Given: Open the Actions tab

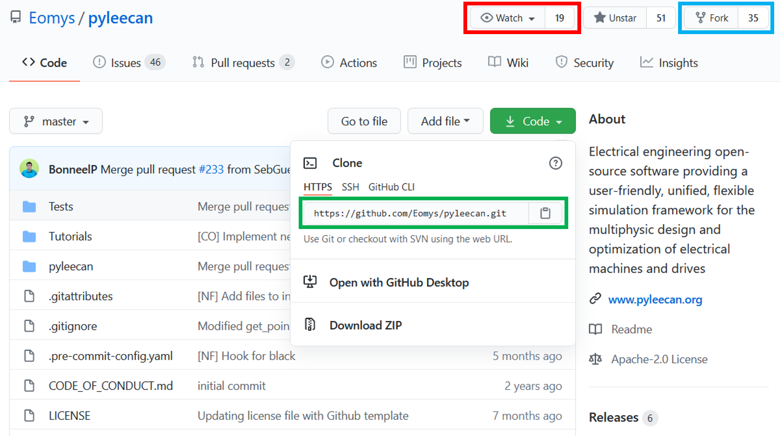Looking at the screenshot, I should (x=349, y=63).
